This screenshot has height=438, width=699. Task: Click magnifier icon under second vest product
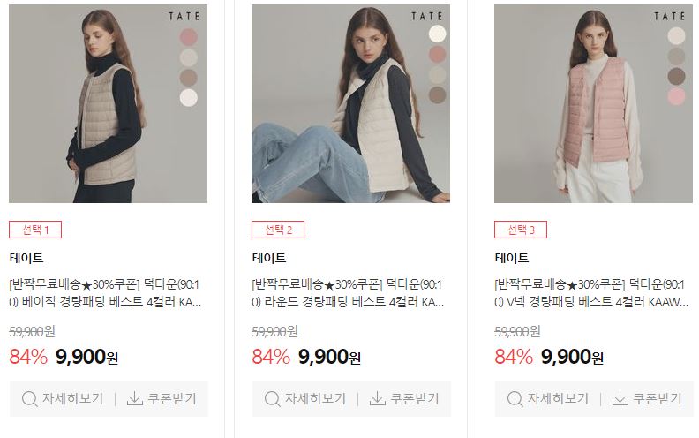272,399
